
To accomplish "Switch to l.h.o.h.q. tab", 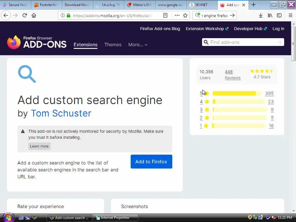I will pyautogui.click(x=109, y=5).
